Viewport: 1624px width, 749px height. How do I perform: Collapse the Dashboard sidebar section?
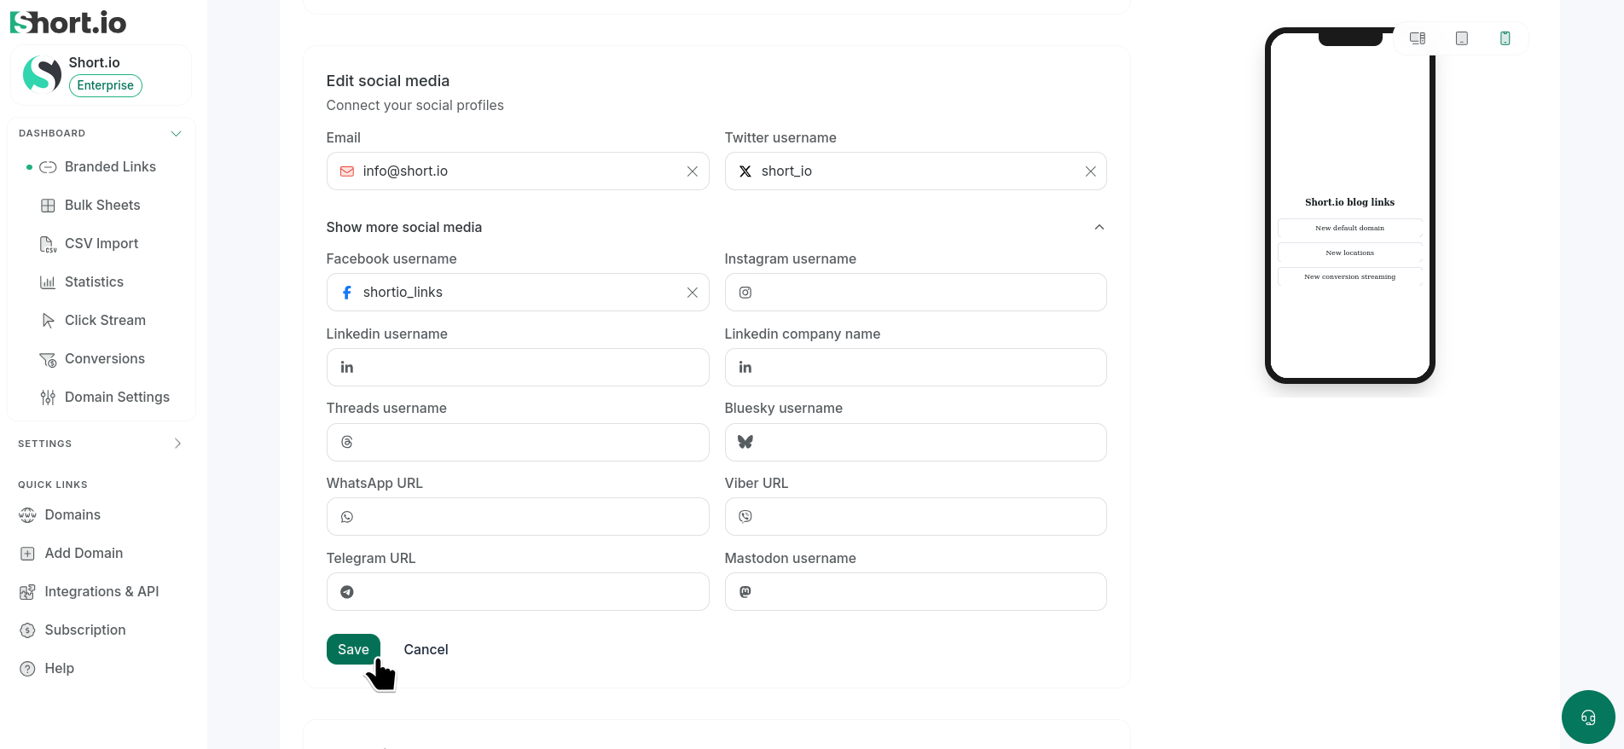(176, 133)
